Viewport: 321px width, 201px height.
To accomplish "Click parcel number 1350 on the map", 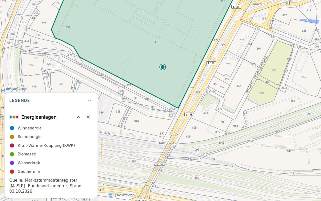I will point(133,161).
